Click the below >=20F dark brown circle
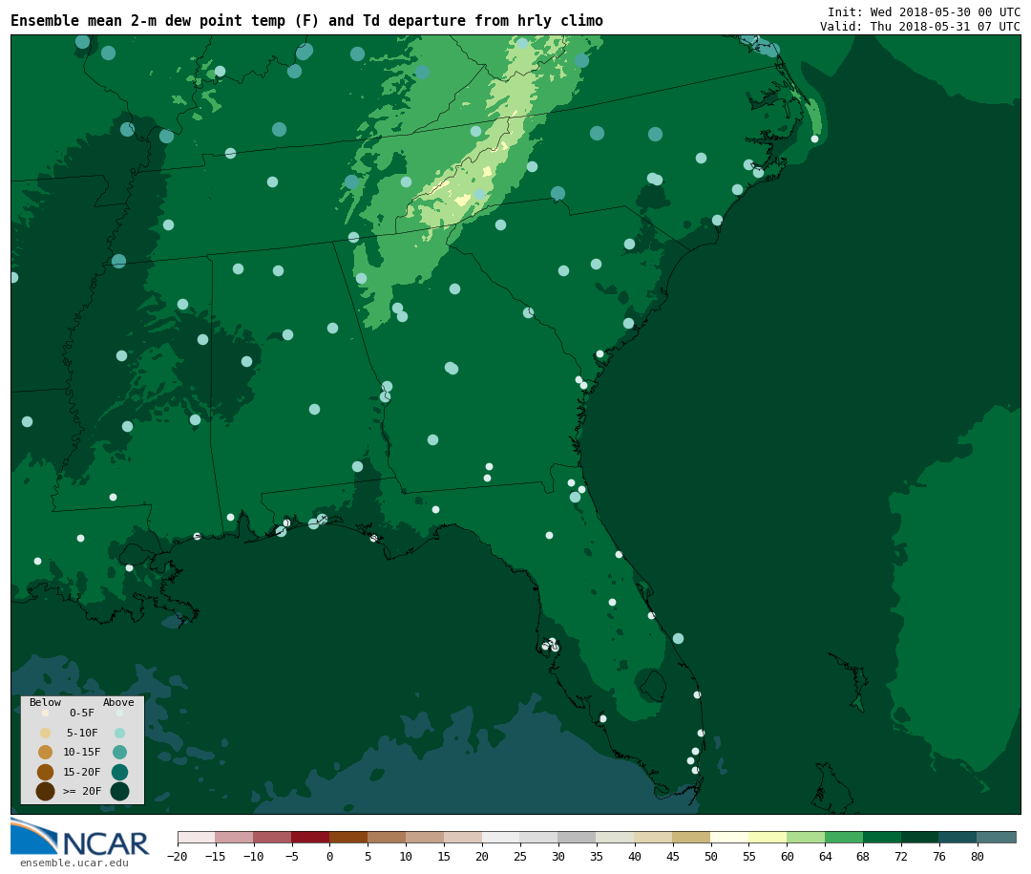 46,791
